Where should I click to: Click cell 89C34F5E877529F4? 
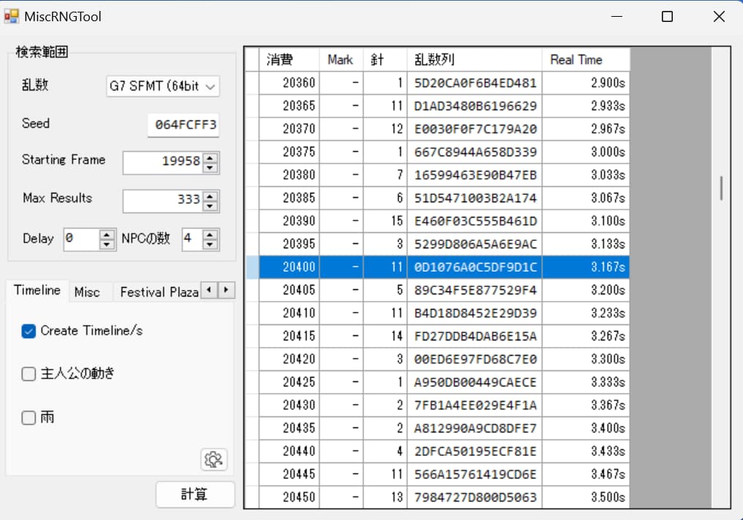click(x=475, y=289)
